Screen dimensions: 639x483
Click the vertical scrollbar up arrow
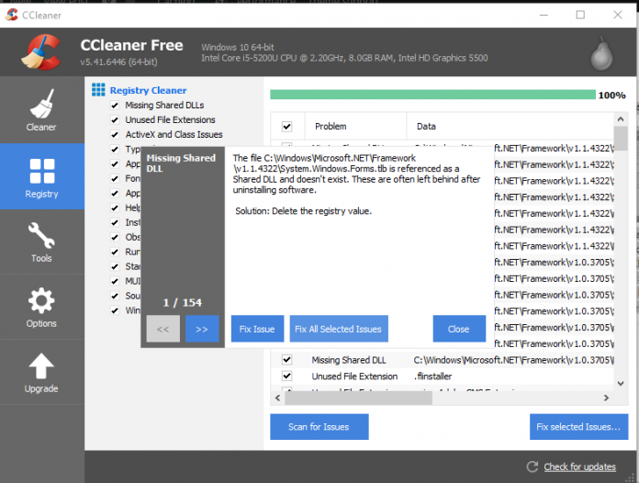pyautogui.click(x=621, y=119)
